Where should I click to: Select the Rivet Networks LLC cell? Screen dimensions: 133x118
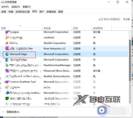[x=55, y=49]
